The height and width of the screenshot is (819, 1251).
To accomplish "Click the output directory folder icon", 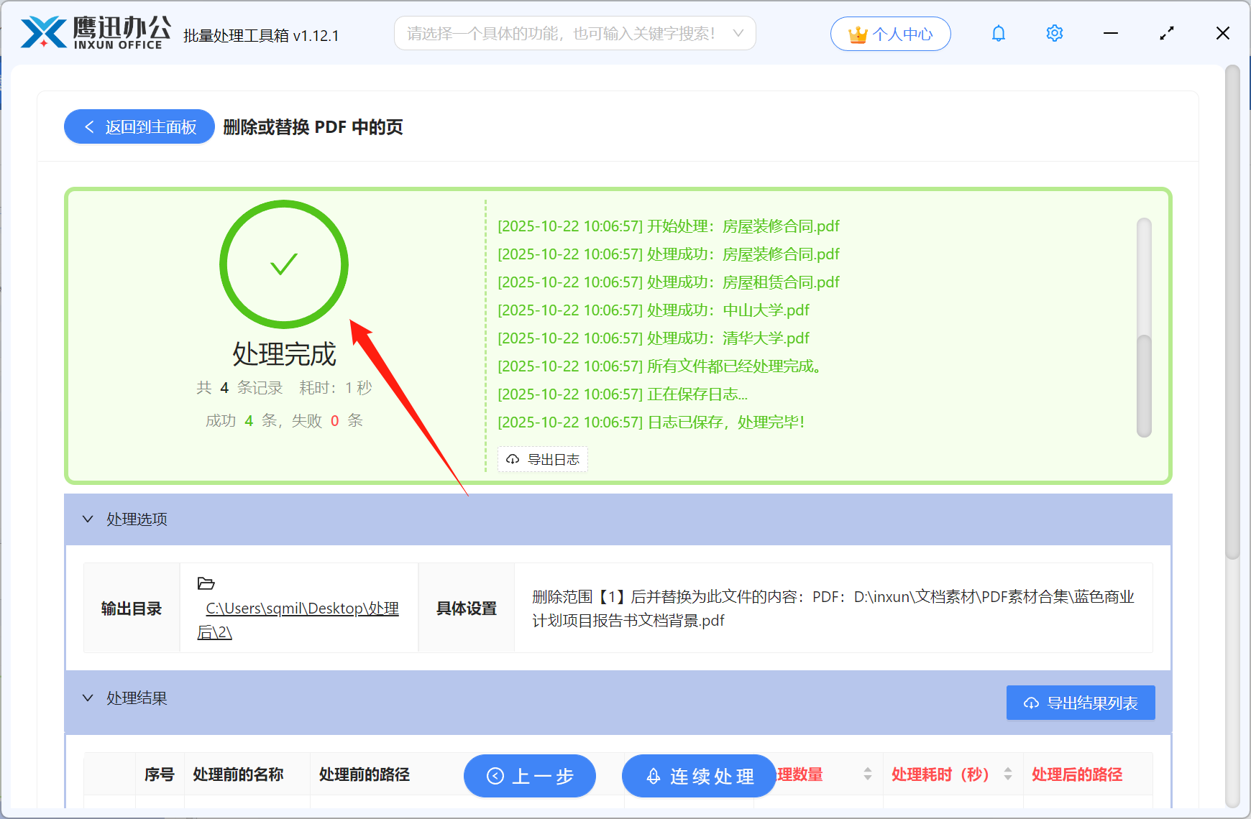I will click(x=206, y=583).
